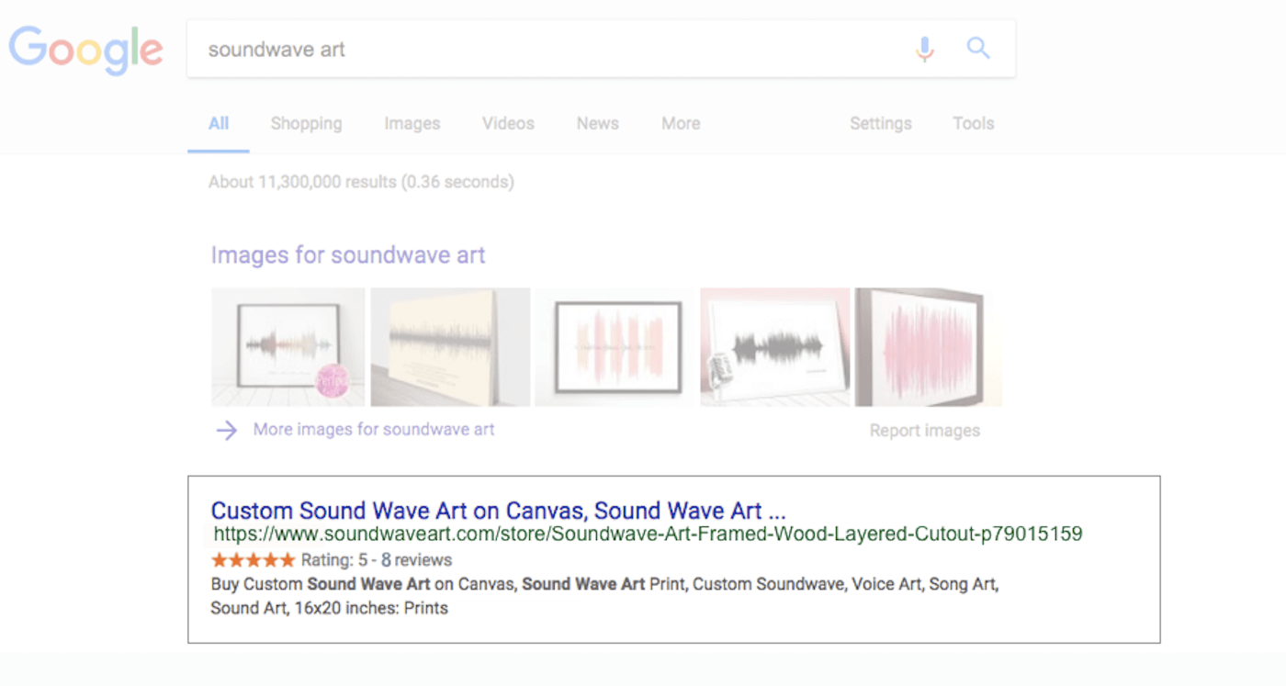Click the magnifying glass search icon
This screenshot has height=686, width=1286.
pos(978,49)
